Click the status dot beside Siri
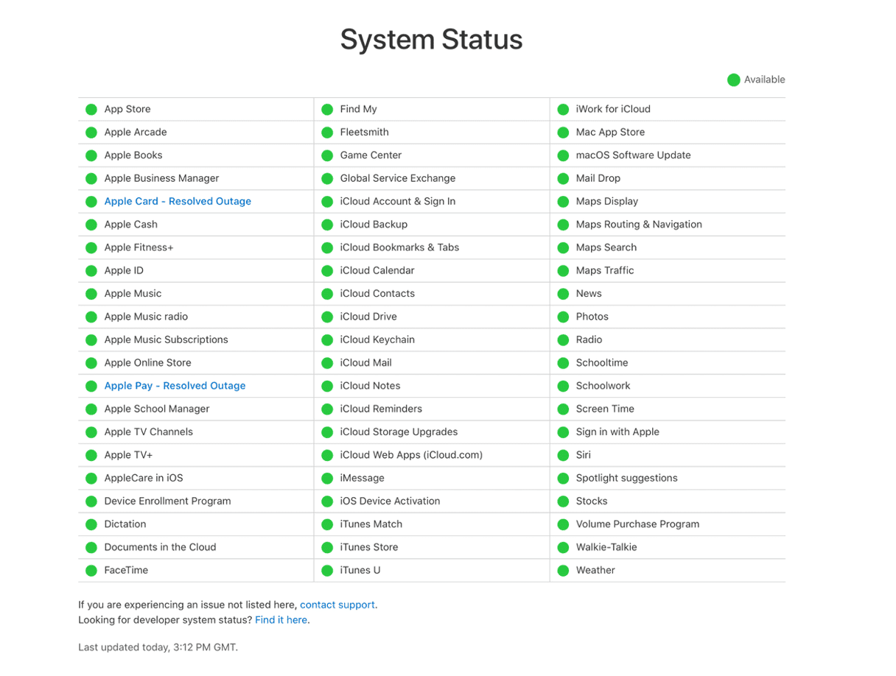896x676 pixels. pyautogui.click(x=563, y=455)
